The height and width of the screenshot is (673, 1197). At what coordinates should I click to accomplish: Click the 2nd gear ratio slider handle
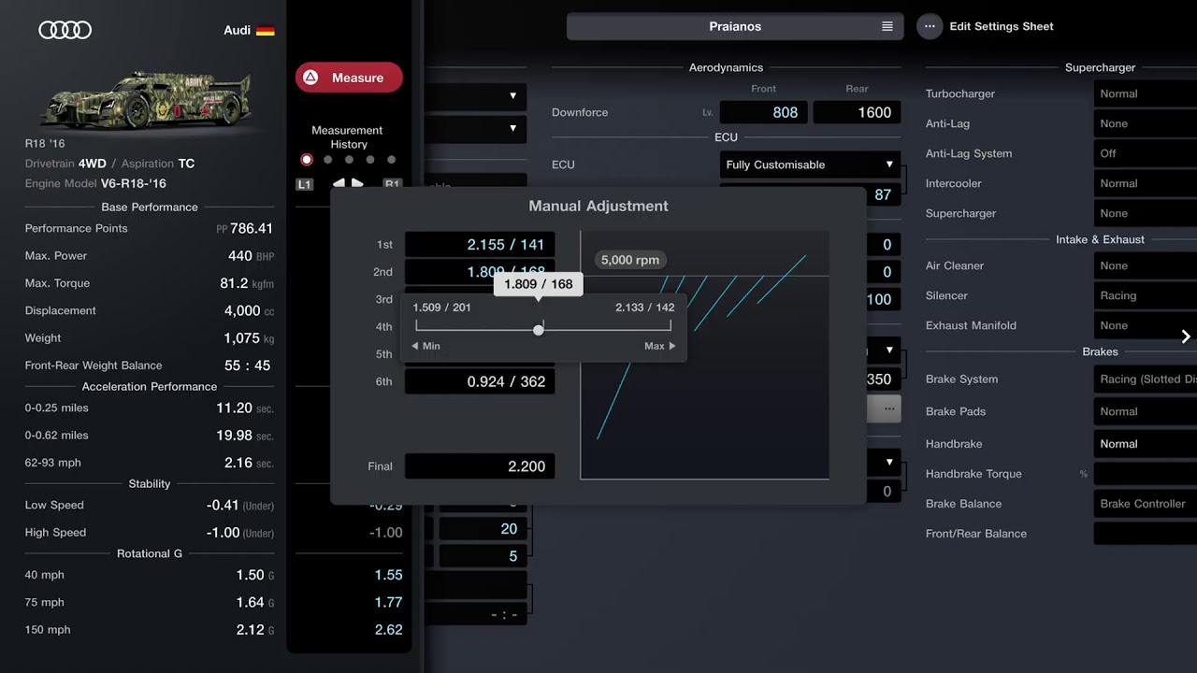click(x=539, y=329)
